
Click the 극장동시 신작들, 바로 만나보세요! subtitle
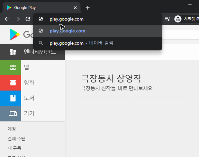coord(117,88)
